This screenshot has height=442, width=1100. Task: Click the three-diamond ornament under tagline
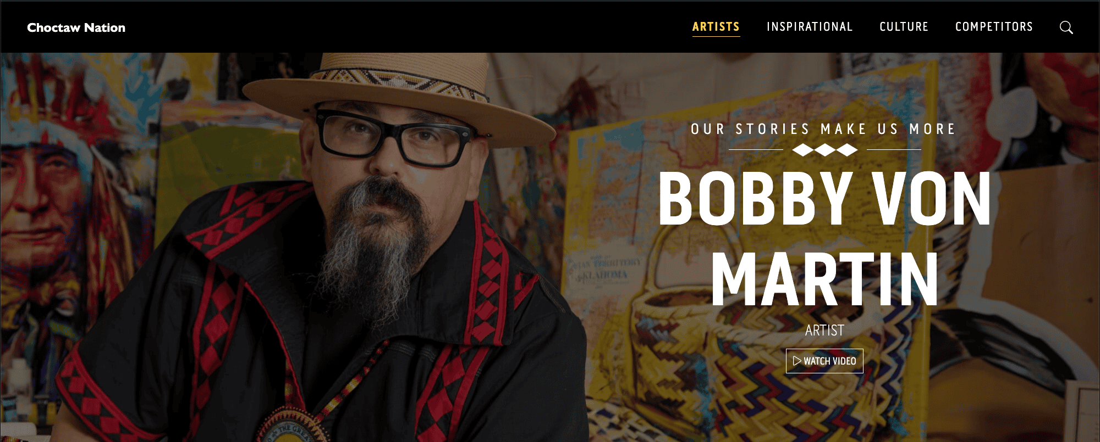click(825, 149)
